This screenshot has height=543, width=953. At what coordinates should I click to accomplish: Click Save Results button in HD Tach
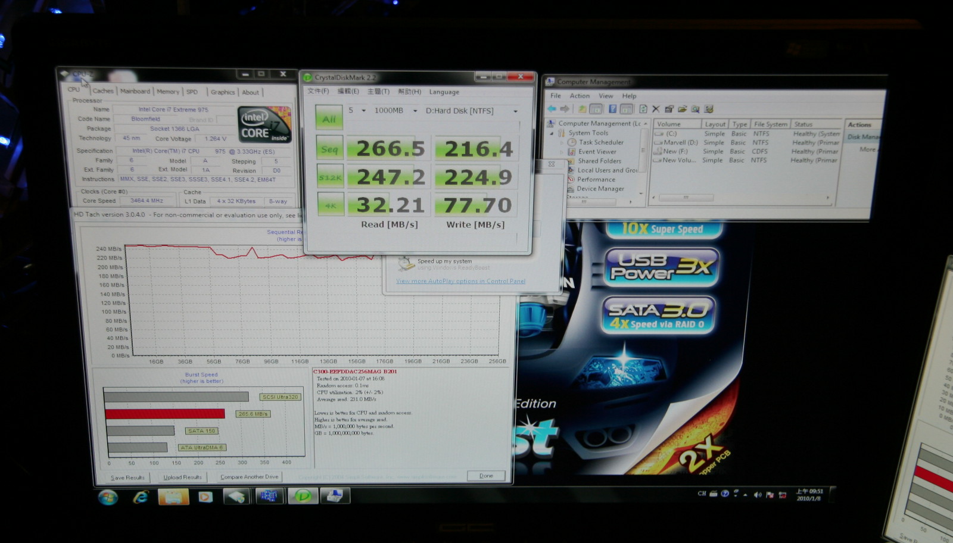(127, 478)
